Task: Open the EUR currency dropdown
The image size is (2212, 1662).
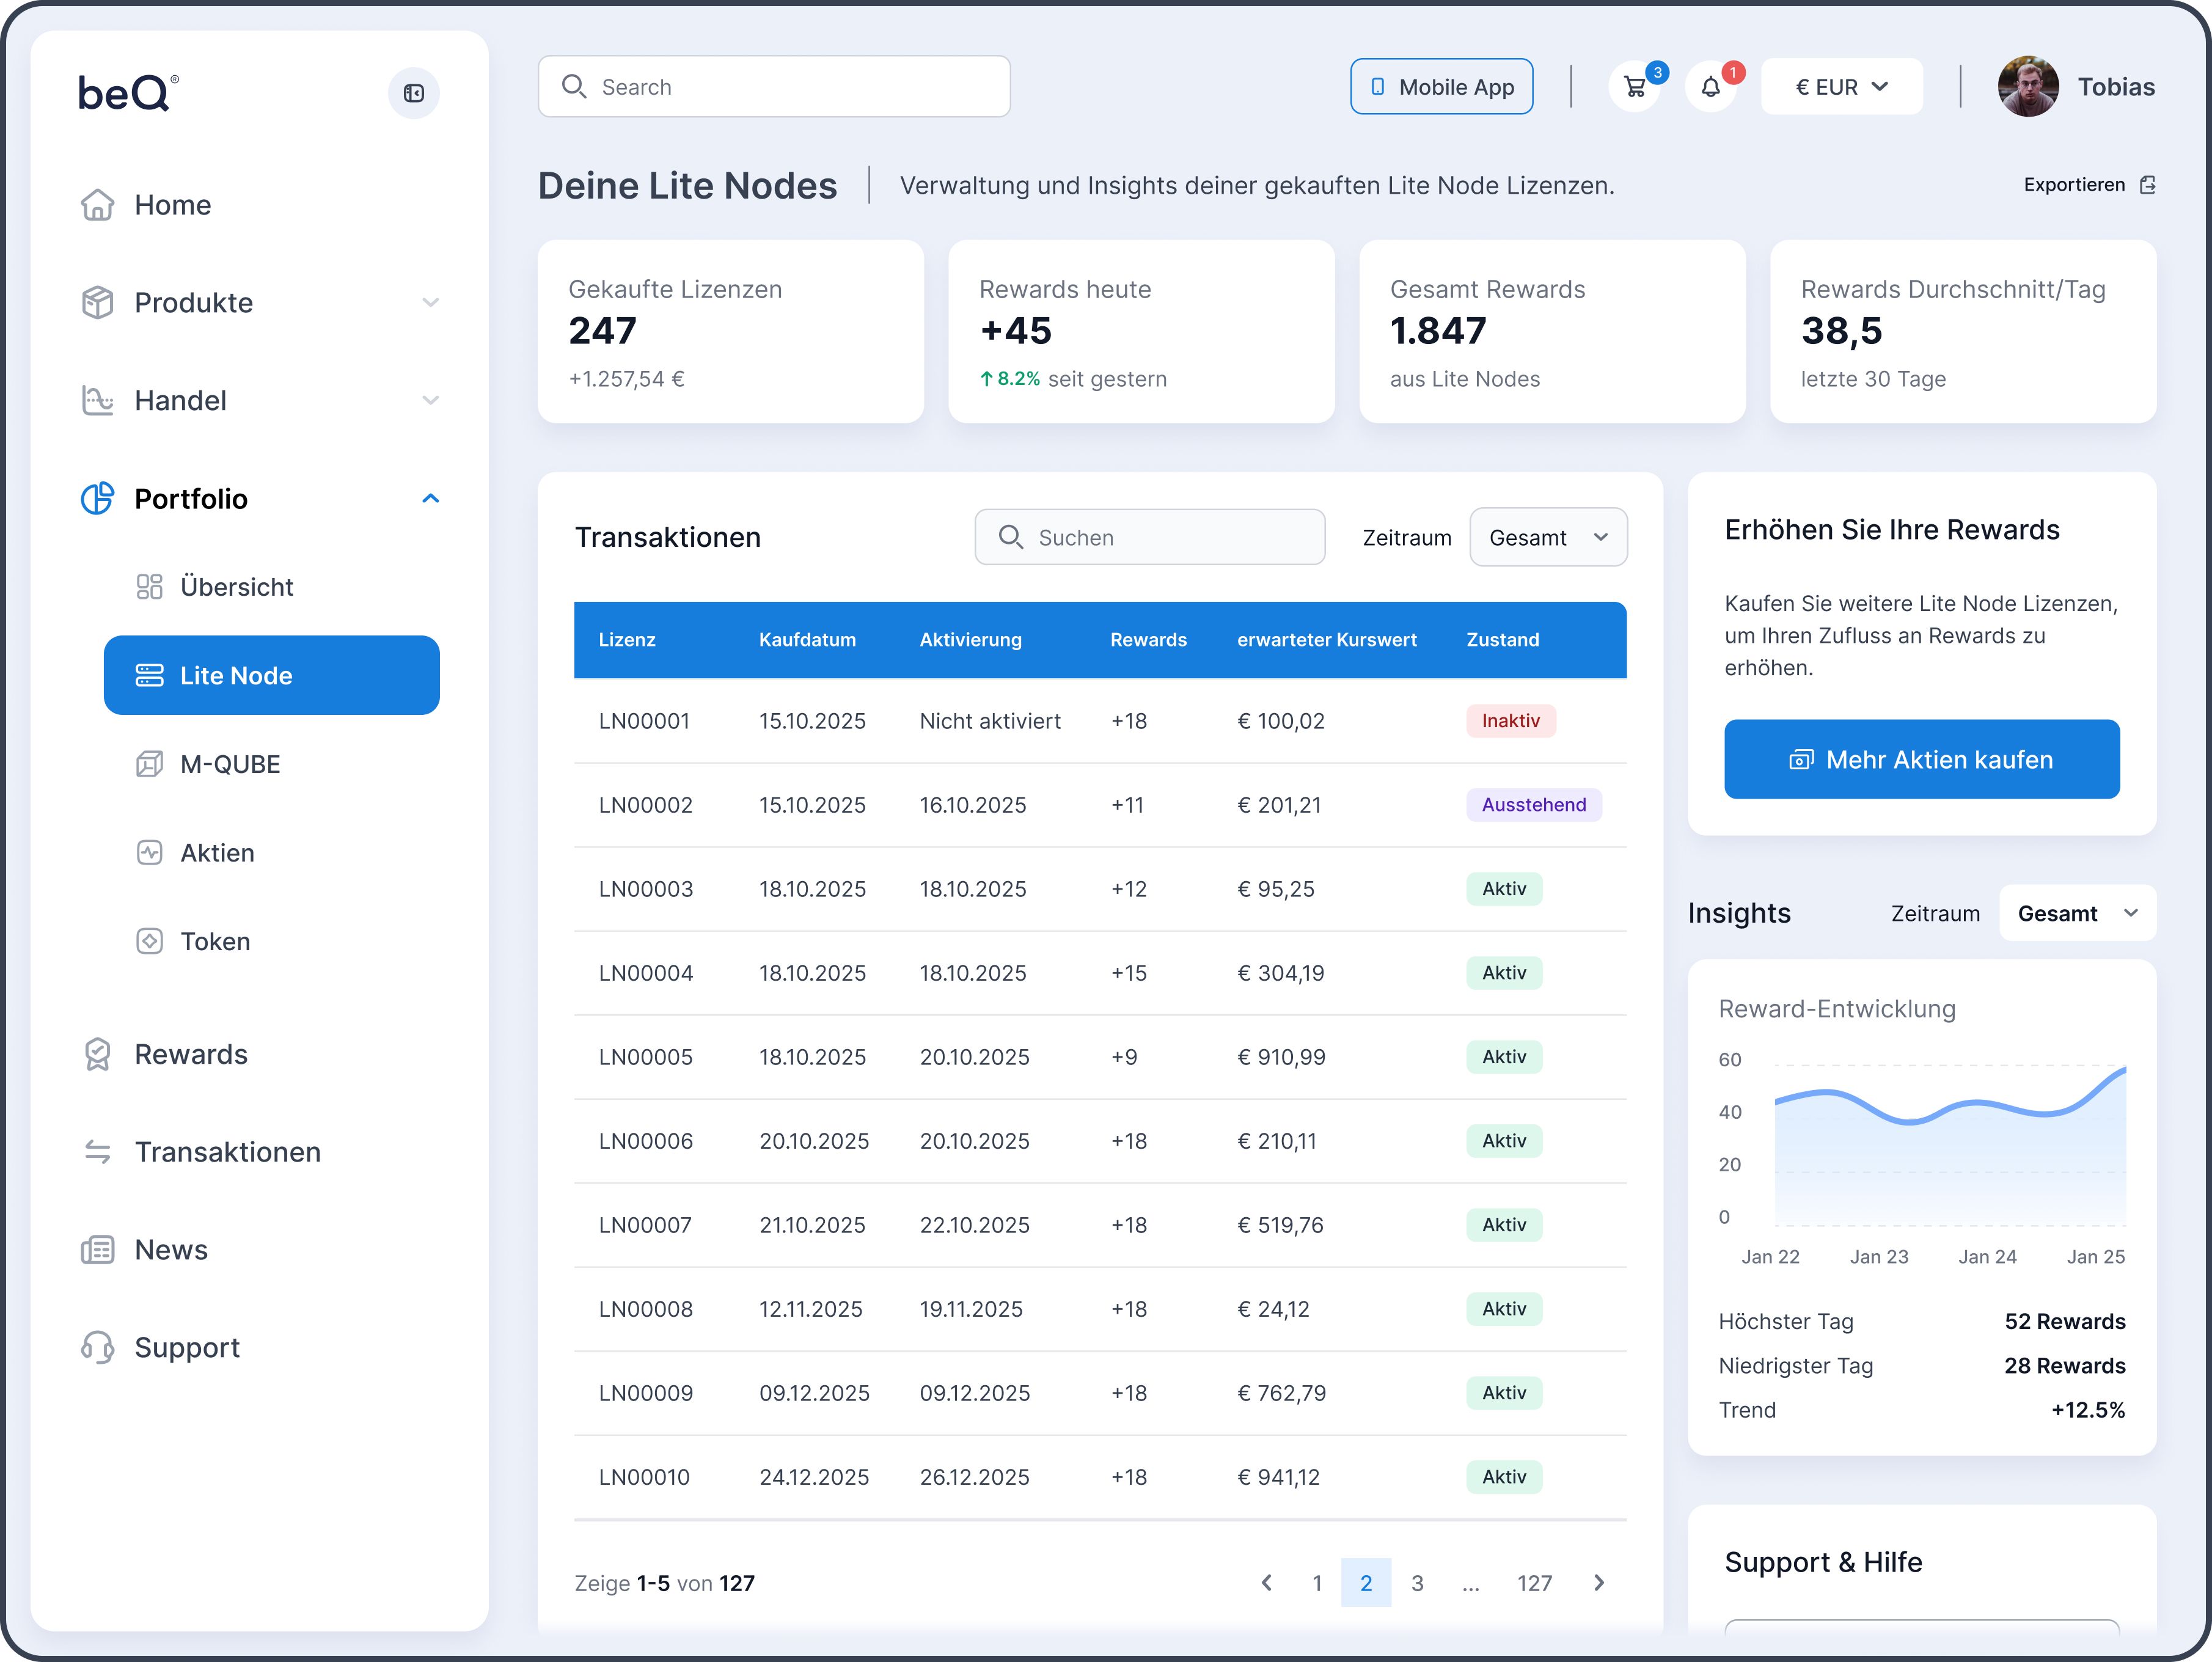Action: [x=1841, y=87]
